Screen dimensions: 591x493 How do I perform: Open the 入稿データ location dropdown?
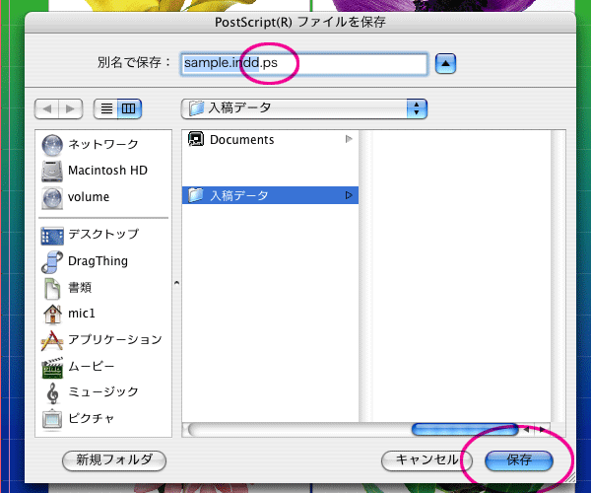pyautogui.click(x=303, y=108)
